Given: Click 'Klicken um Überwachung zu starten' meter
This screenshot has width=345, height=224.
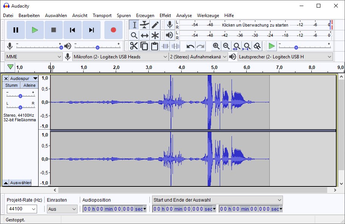Looking at the screenshot, I should (x=255, y=25).
